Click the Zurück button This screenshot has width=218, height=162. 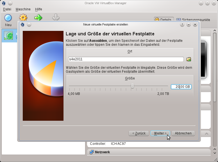139,133
